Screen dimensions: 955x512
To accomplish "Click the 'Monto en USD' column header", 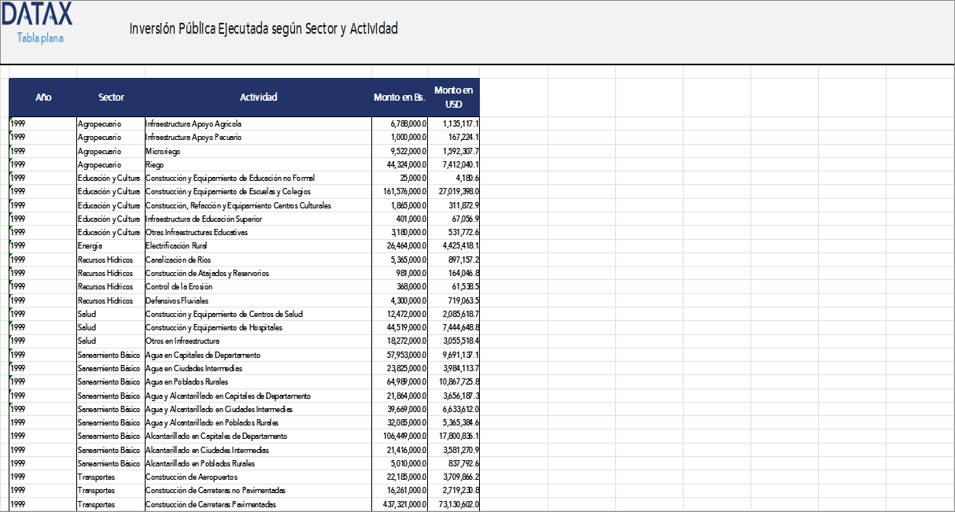I will click(454, 98).
